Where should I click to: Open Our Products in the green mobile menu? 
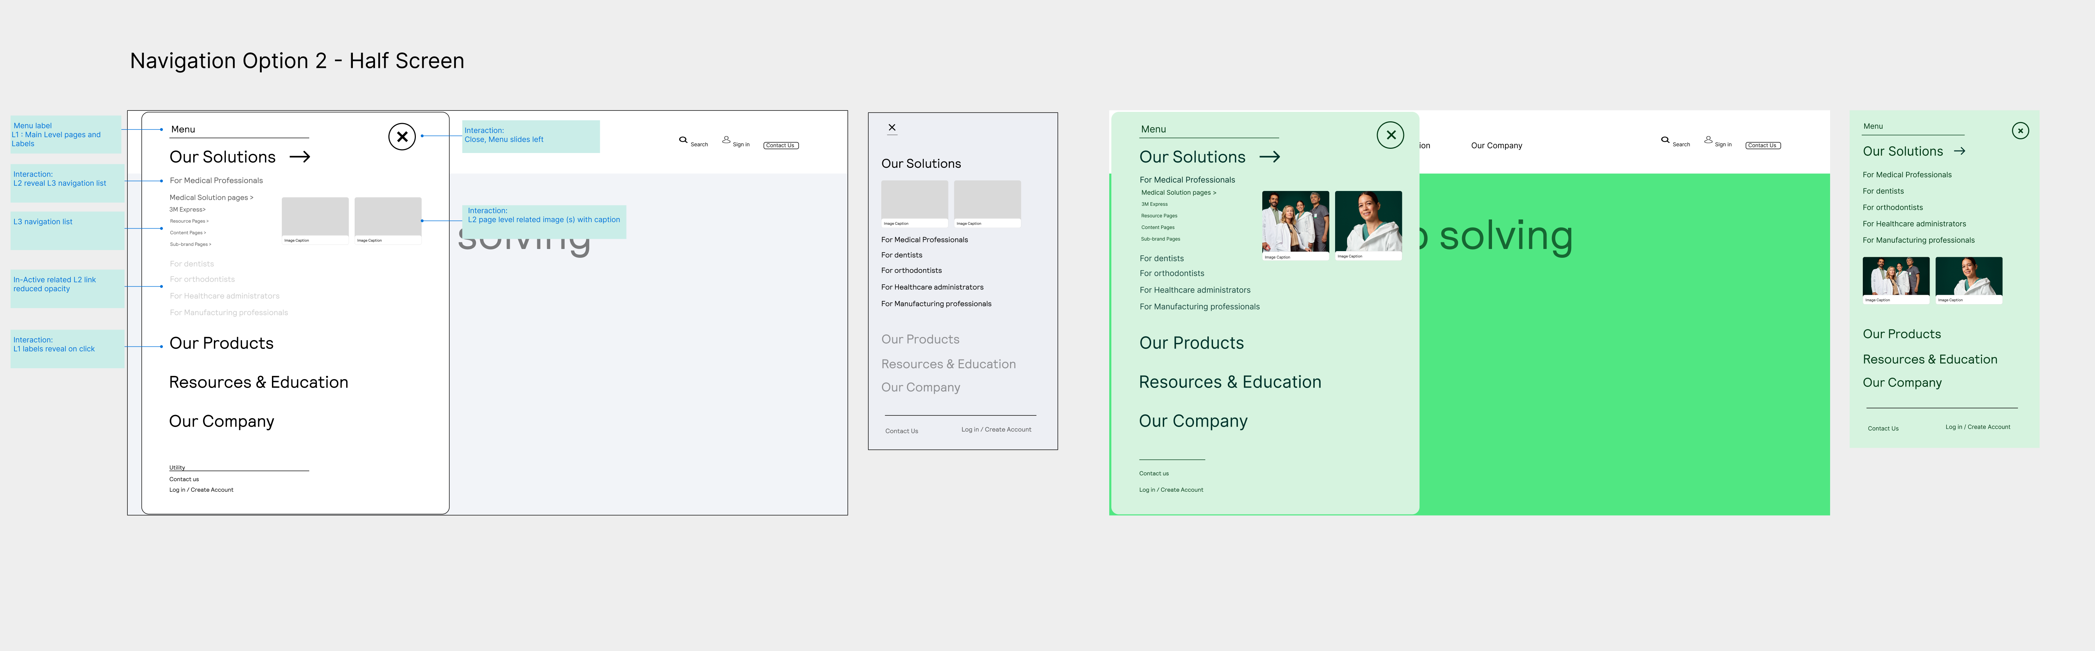[x=1902, y=334]
